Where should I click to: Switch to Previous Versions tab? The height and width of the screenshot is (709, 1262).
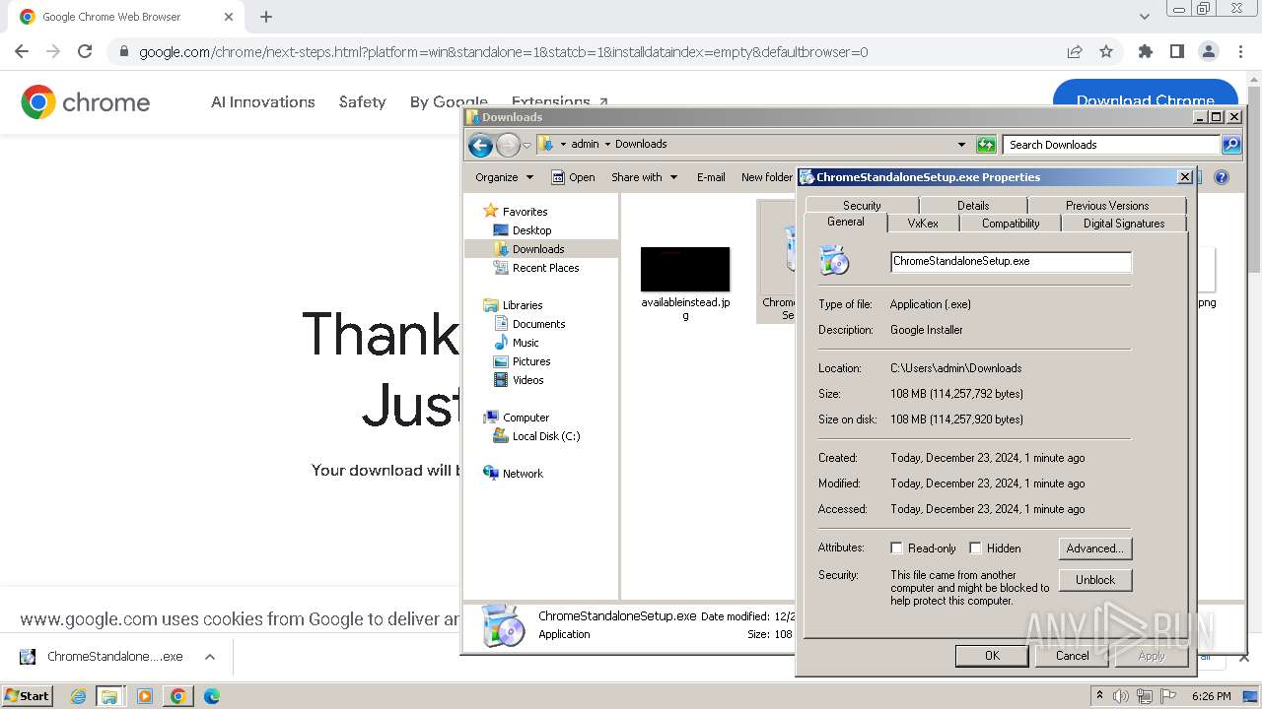pos(1107,206)
